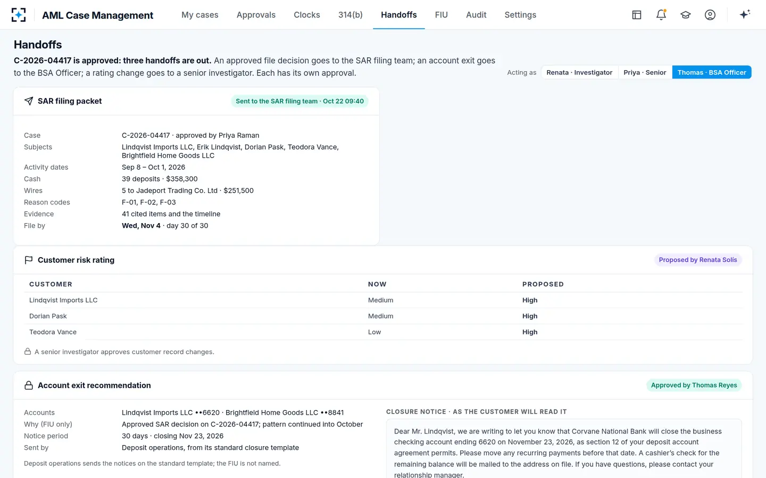
Task: Click proposed High rating for Teodora Vance
Action: click(530, 332)
